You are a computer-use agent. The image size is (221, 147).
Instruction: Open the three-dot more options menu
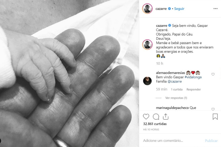pyautogui.click(x=215, y=9)
